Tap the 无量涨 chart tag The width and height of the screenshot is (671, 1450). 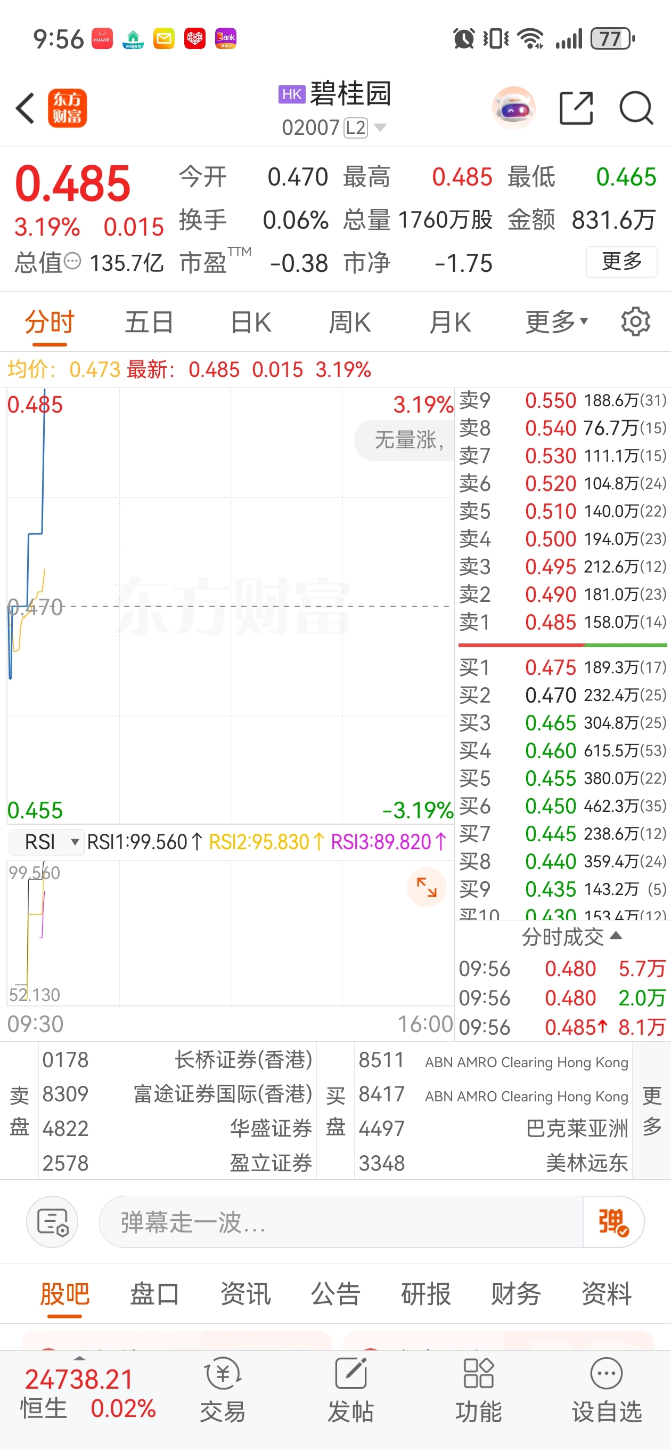[x=404, y=440]
